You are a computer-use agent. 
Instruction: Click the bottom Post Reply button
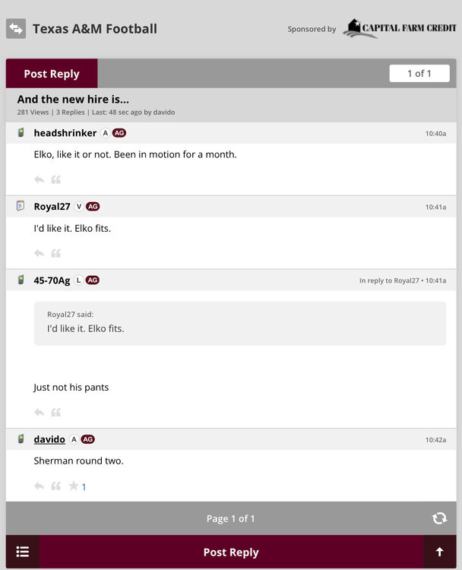tap(231, 553)
